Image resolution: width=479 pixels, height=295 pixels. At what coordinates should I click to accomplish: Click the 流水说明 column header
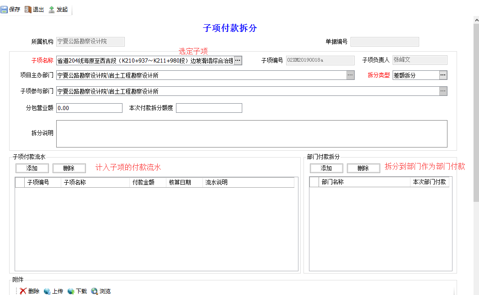pyautogui.click(x=248, y=182)
